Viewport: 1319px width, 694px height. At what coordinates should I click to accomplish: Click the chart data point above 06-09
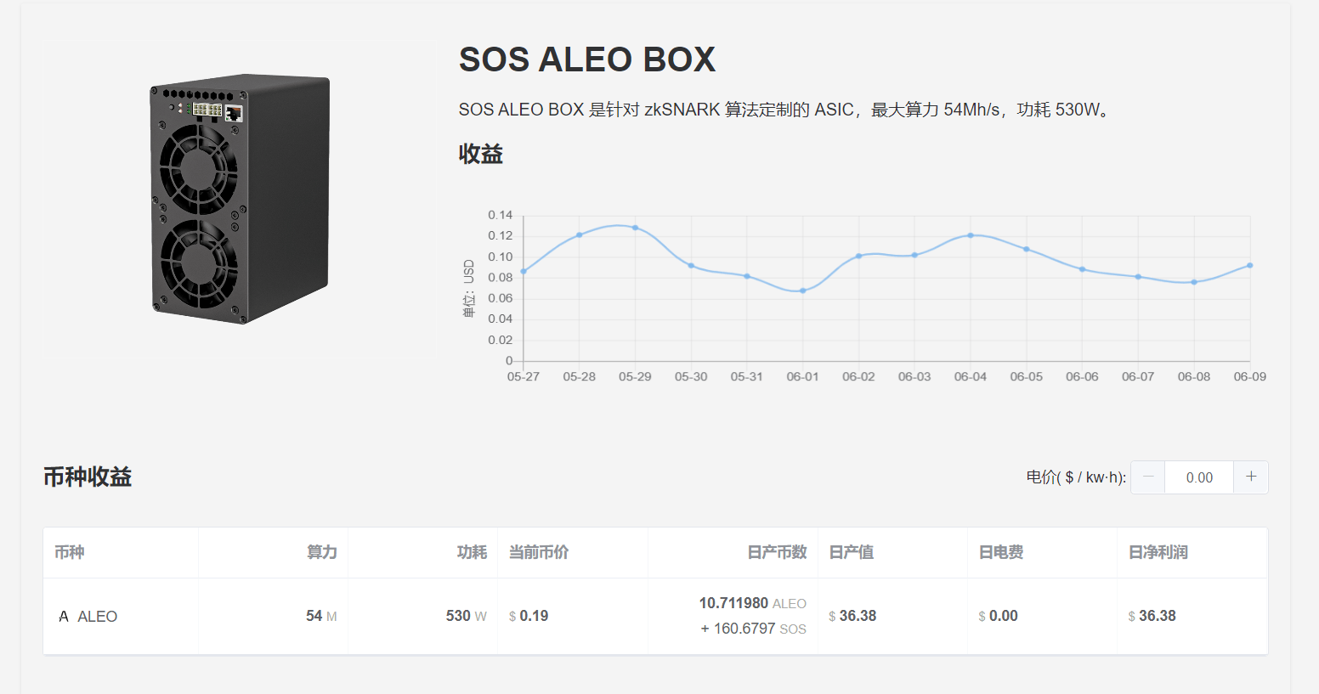click(x=1250, y=264)
